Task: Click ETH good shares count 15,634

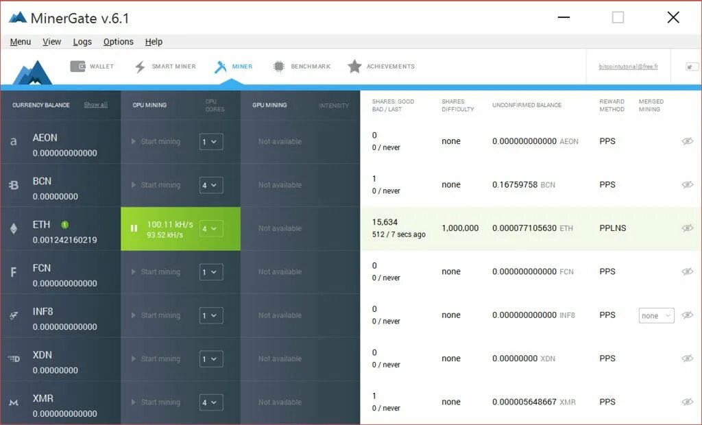Action: [x=385, y=222]
